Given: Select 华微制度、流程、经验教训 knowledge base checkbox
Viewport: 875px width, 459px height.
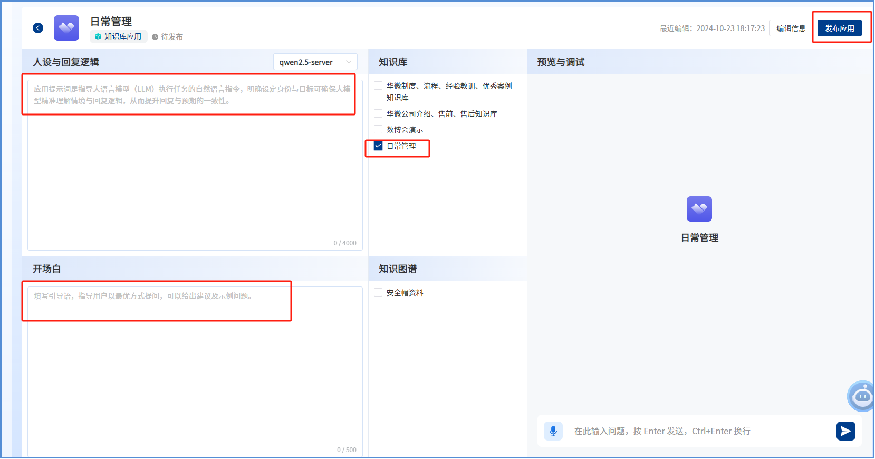Looking at the screenshot, I should coord(378,86).
